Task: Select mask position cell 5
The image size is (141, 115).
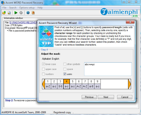Action: [73, 84]
